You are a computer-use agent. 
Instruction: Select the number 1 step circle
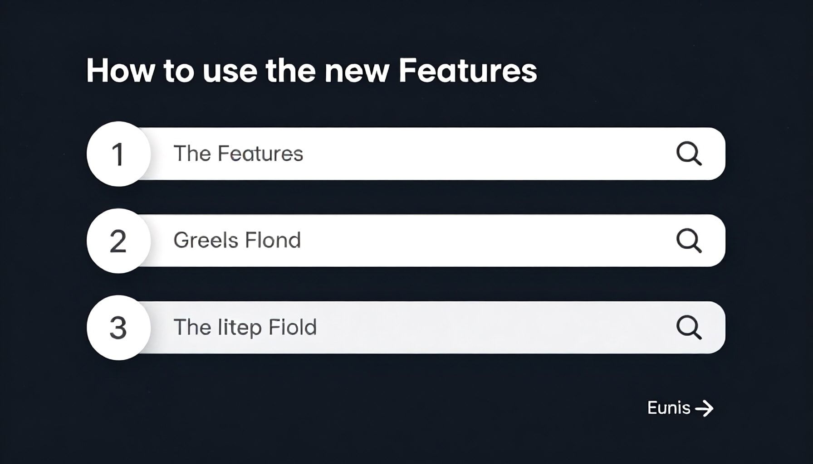[118, 154]
